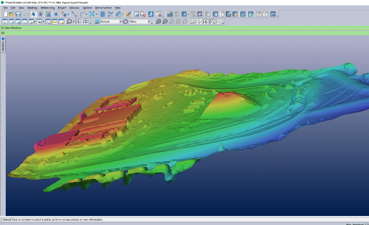369x225 pixels.
Task: Click the blue X delete icon
Action: (56, 14)
